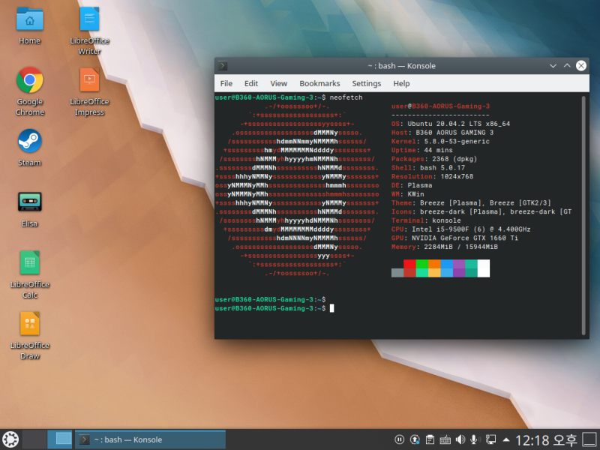Open the Konsole View menu

pos(278,83)
